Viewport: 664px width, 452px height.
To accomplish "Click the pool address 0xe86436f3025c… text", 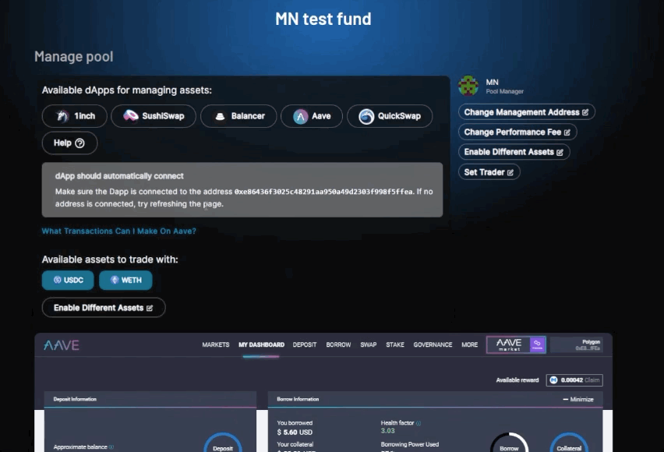I will (x=323, y=192).
